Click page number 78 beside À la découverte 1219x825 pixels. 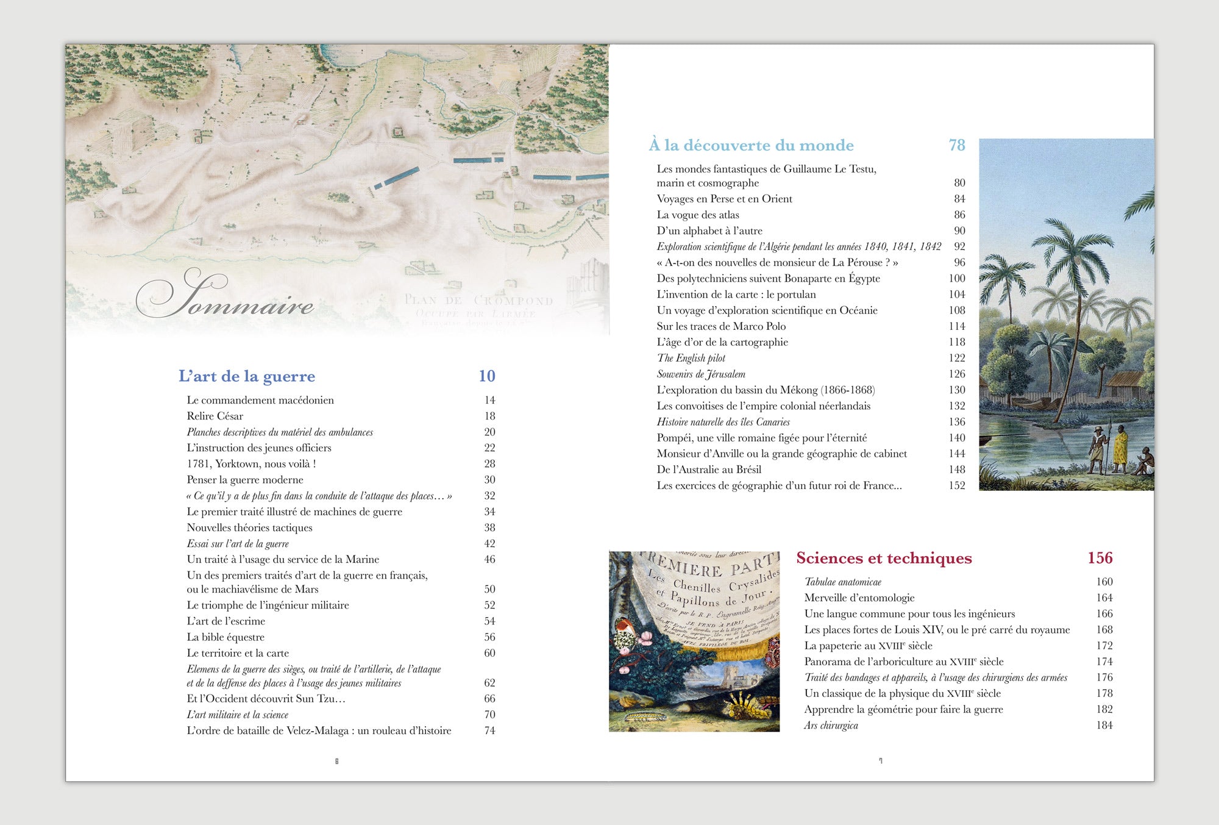957,145
